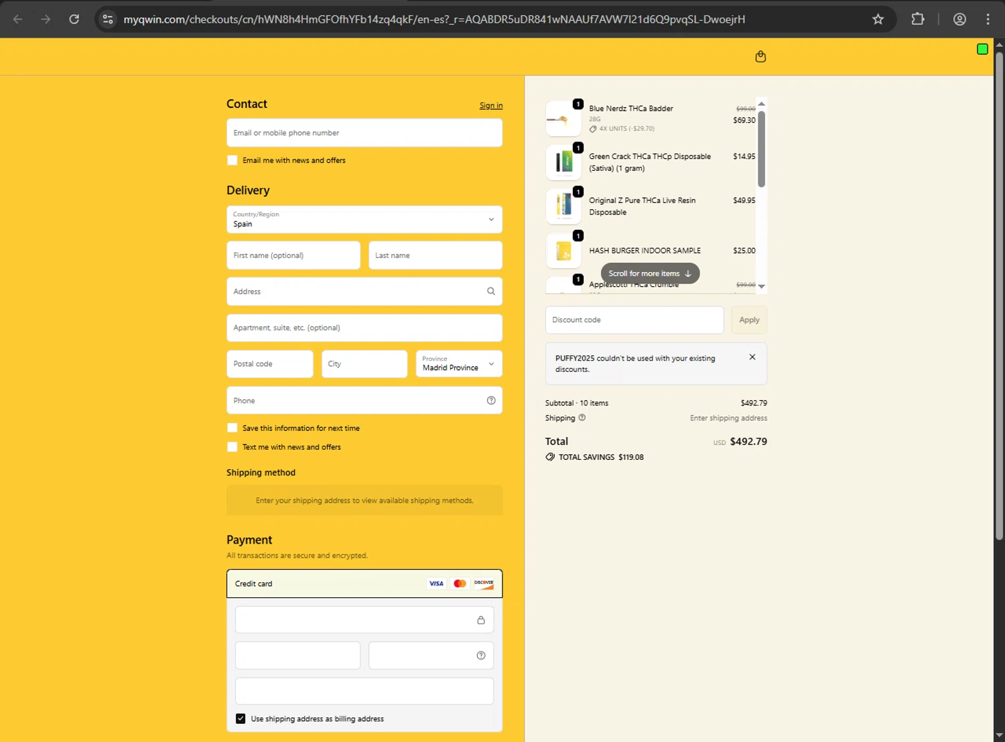Bookmark this page with star icon
Viewport: 1005px width, 742px height.
pyautogui.click(x=878, y=19)
